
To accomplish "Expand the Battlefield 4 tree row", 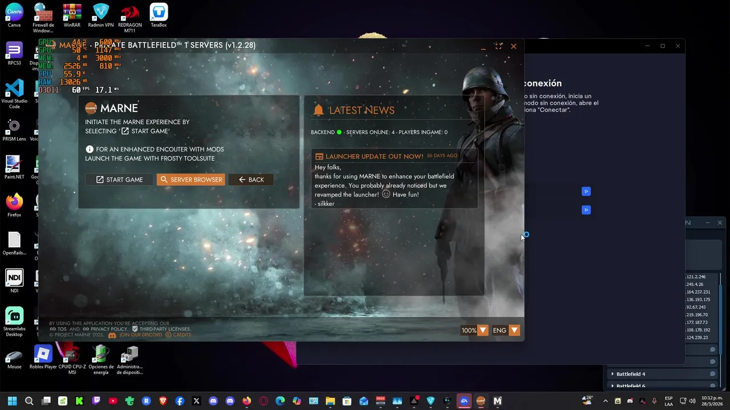I will 613,374.
